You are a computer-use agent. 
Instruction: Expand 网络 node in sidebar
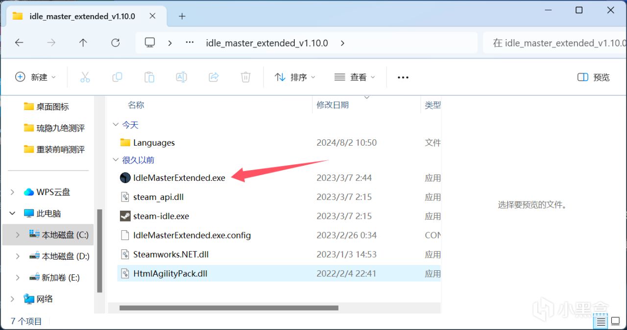pyautogui.click(x=12, y=299)
